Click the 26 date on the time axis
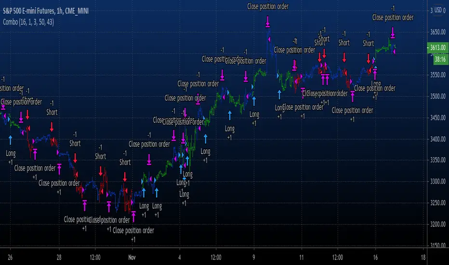This screenshot has width=449, height=265. [x=10, y=257]
